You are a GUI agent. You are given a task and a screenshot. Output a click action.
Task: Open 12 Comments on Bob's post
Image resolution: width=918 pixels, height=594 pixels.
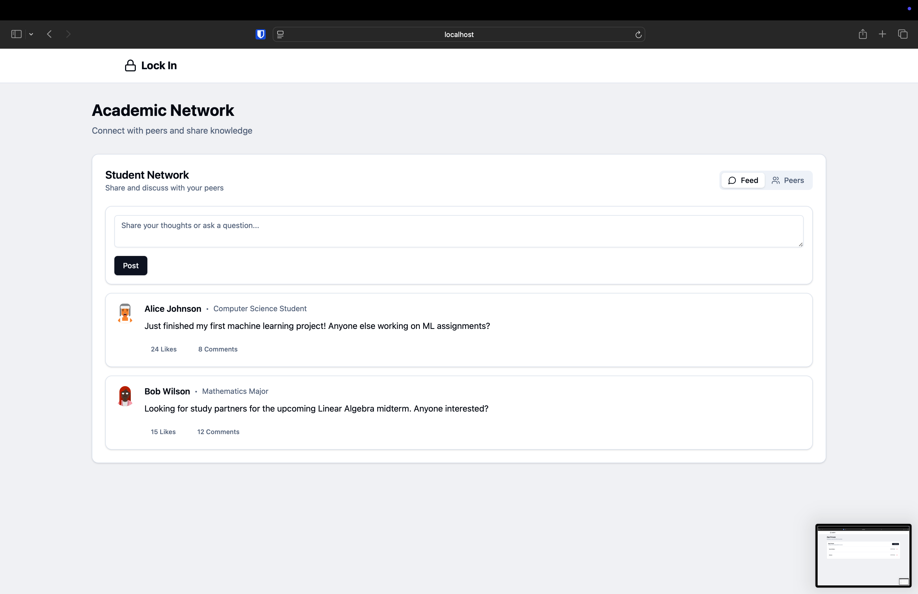[x=218, y=432]
